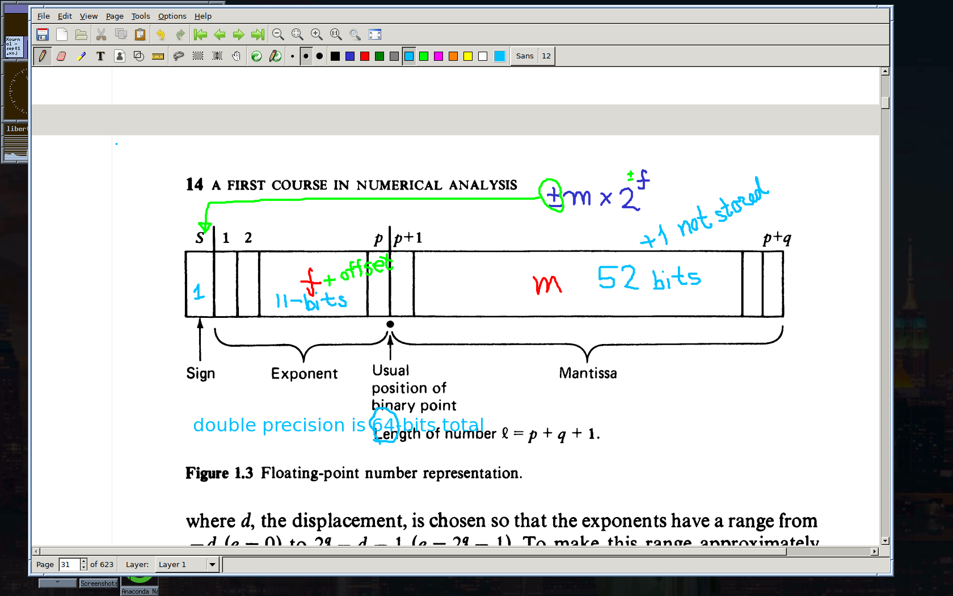The height and width of the screenshot is (596, 953).
Task: Open the Options menu
Action: (x=172, y=16)
